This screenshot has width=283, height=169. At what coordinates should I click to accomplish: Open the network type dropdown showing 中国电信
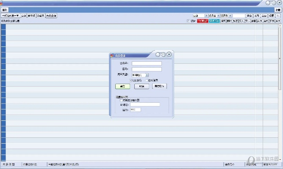pyautogui.click(x=147, y=75)
